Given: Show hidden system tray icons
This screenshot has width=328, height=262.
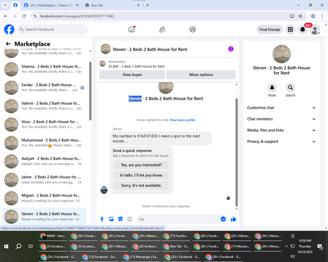Looking at the screenshot, I should coord(286,246).
